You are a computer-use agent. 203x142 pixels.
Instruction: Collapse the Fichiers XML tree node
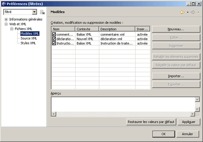(x=12, y=29)
